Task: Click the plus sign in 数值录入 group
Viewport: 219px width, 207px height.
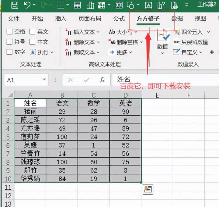Action: (212, 52)
